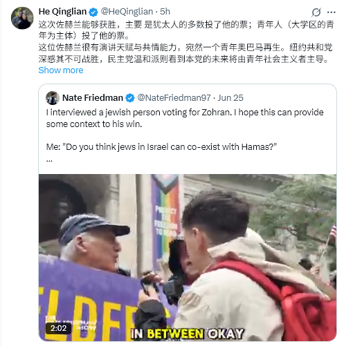Click the Chinese post text body
Screen dimensions: 344x346
[x=185, y=41]
